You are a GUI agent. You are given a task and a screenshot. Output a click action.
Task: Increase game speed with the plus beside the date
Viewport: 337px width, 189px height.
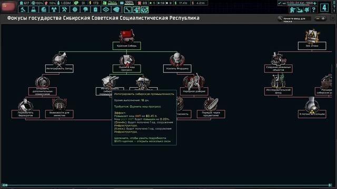(x=315, y=3)
